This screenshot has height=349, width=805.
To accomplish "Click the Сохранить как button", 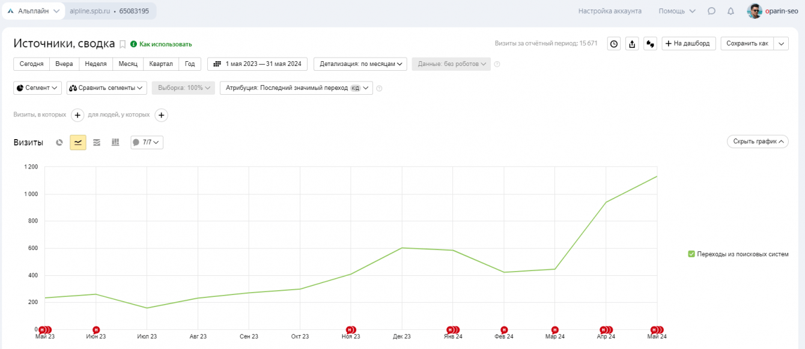I will [747, 43].
